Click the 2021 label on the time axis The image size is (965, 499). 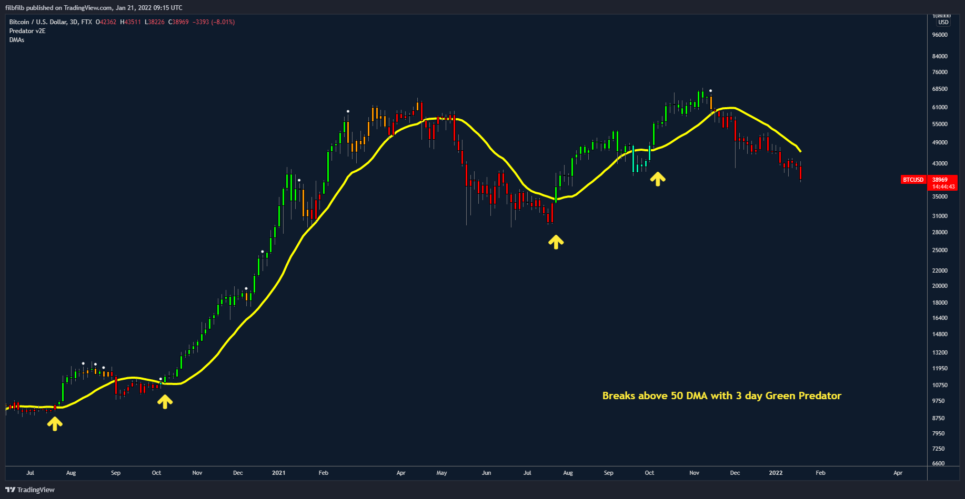click(278, 473)
